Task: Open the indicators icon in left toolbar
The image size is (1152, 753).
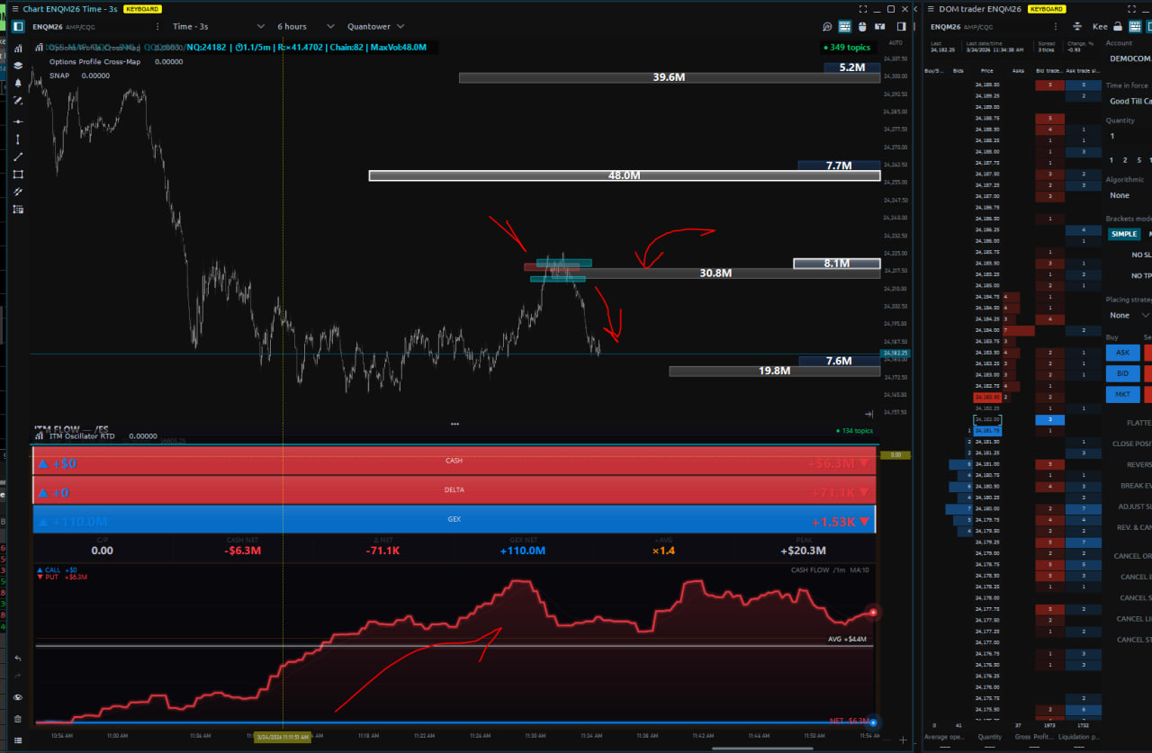Action: tap(18, 48)
